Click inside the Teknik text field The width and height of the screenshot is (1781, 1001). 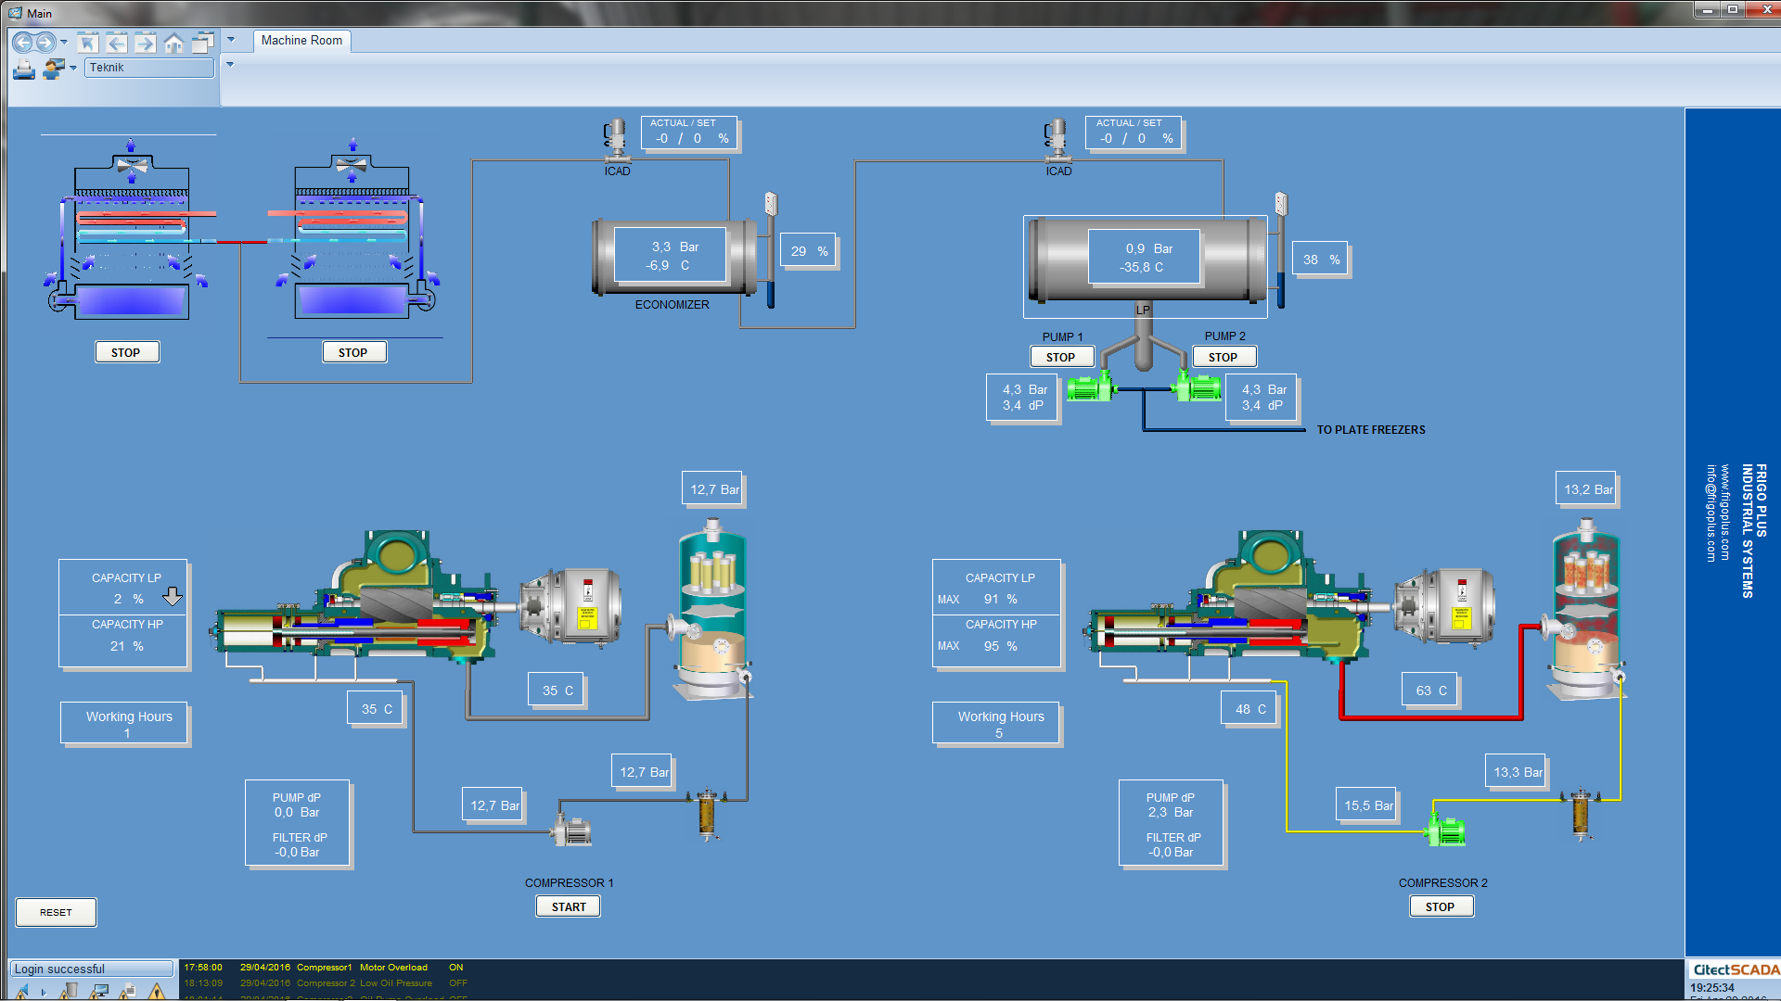point(147,68)
